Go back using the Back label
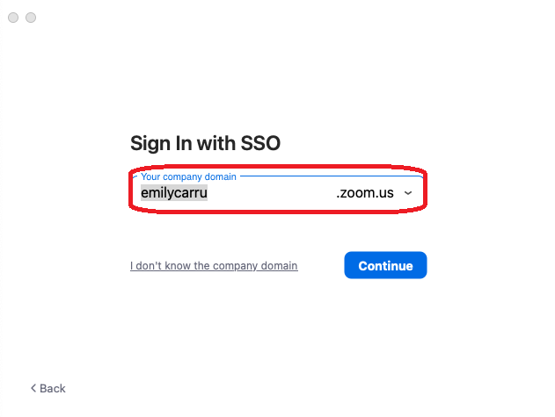Image resolution: width=555 pixels, height=417 pixels. tap(53, 388)
